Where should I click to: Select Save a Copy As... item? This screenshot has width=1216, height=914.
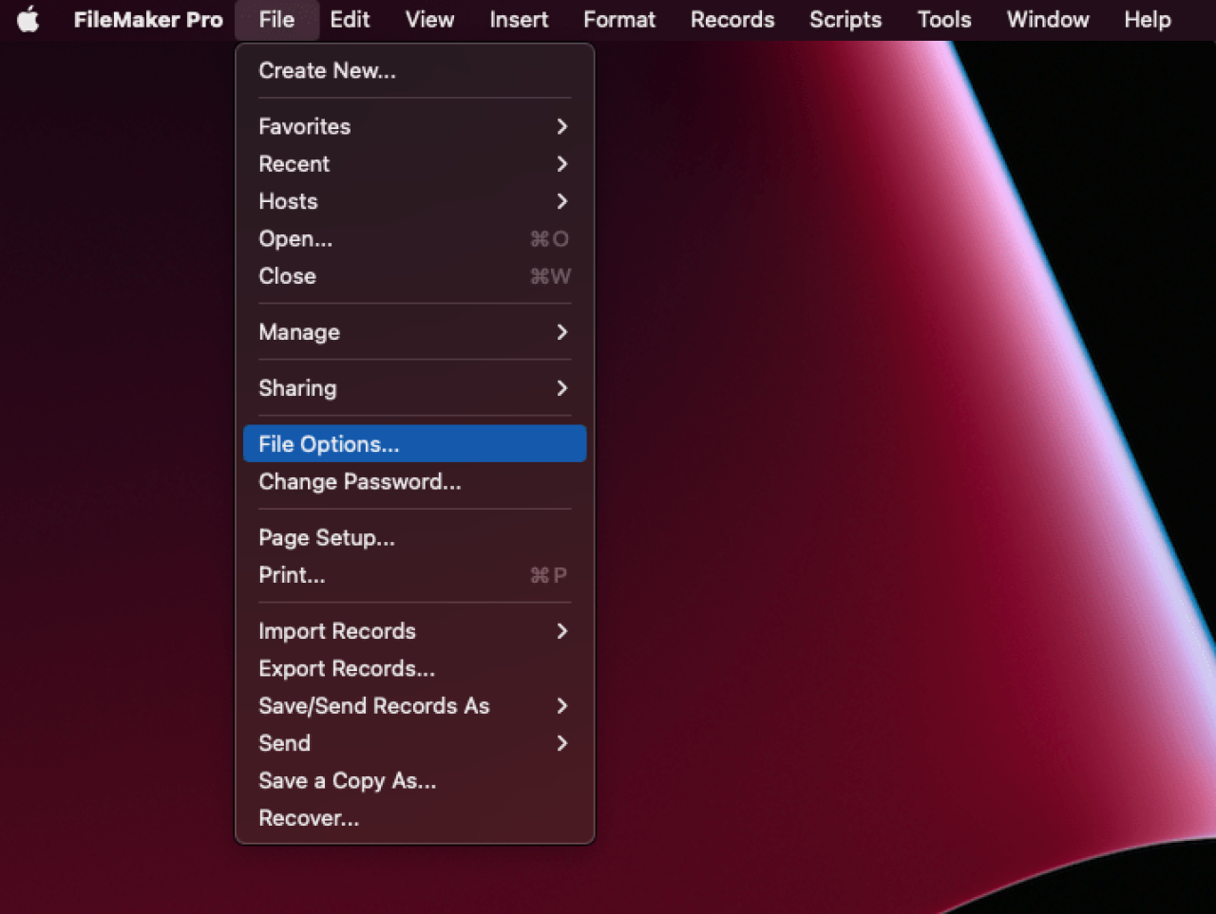click(414, 780)
